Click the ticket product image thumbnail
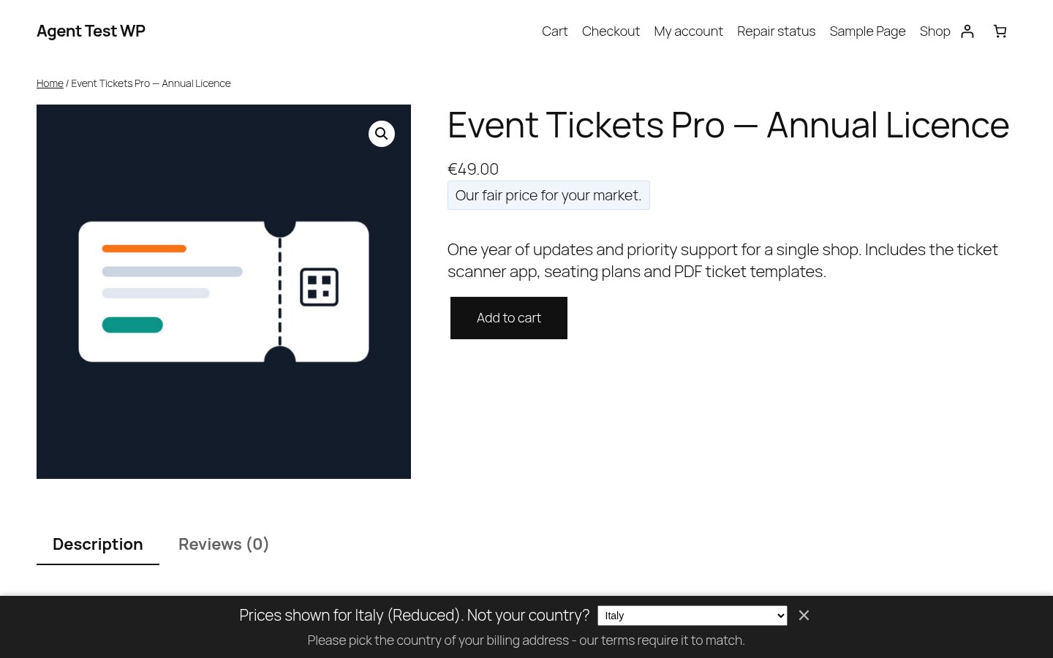The width and height of the screenshot is (1053, 658). tap(224, 292)
